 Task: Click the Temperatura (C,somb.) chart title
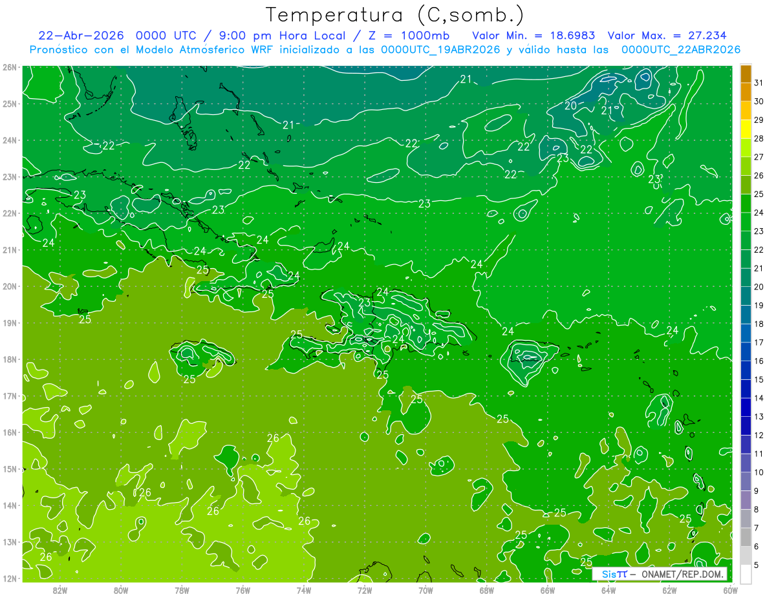pyautogui.click(x=395, y=15)
